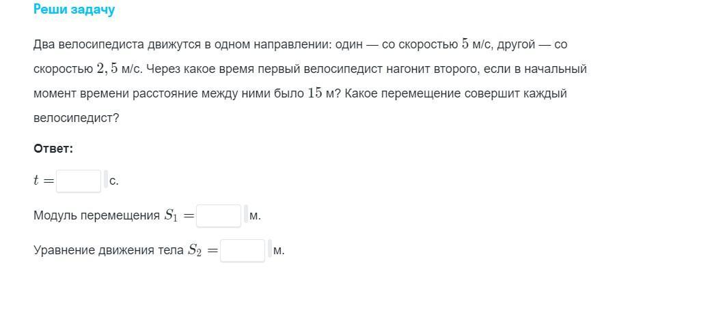This screenshot has width=725, height=319.
Task: Click the bold 'Ответ:' label
Action: pyautogui.click(x=53, y=149)
